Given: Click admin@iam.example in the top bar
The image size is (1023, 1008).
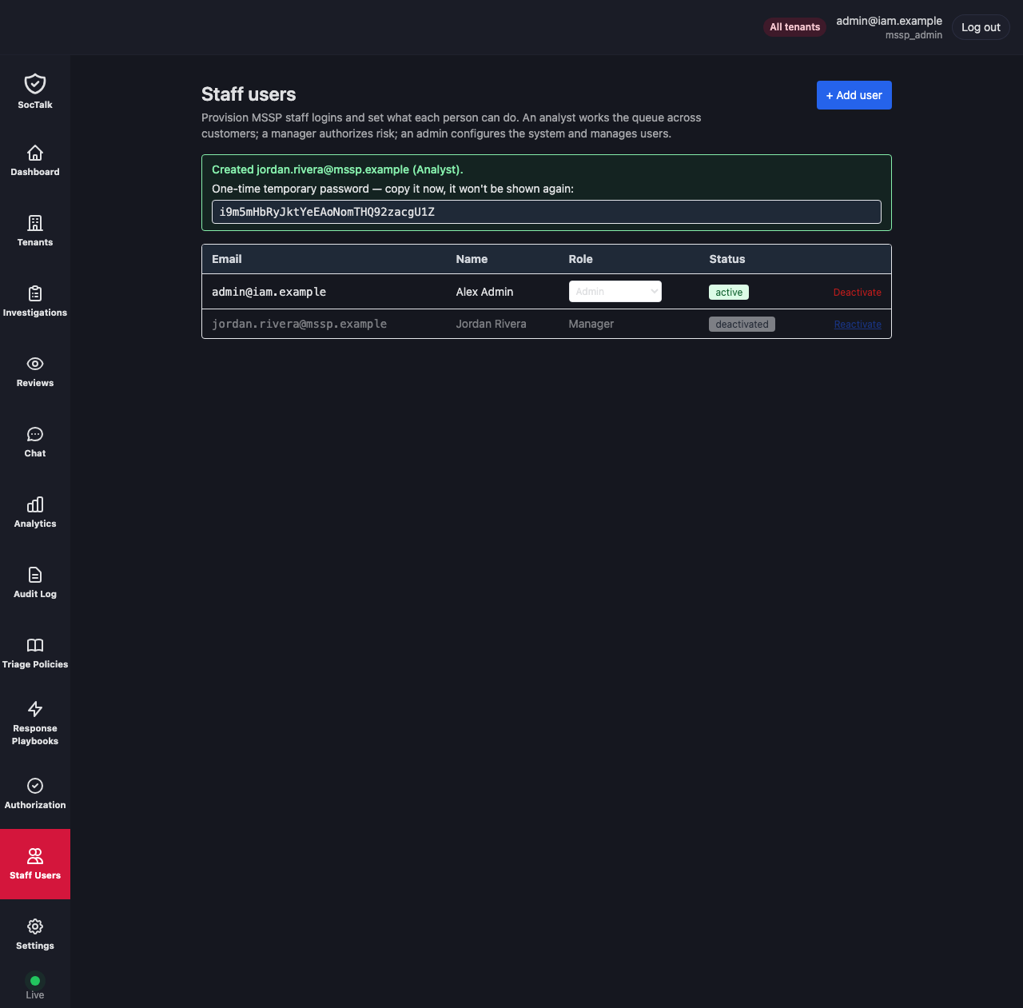Looking at the screenshot, I should [x=889, y=21].
